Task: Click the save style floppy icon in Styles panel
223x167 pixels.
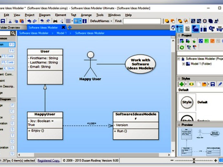Action: click(x=213, y=84)
